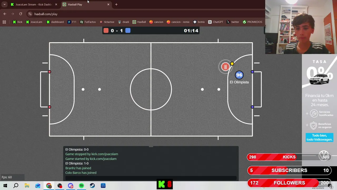Open the JoacoLam bookmark
This screenshot has height=190, width=337.
click(x=34, y=22)
